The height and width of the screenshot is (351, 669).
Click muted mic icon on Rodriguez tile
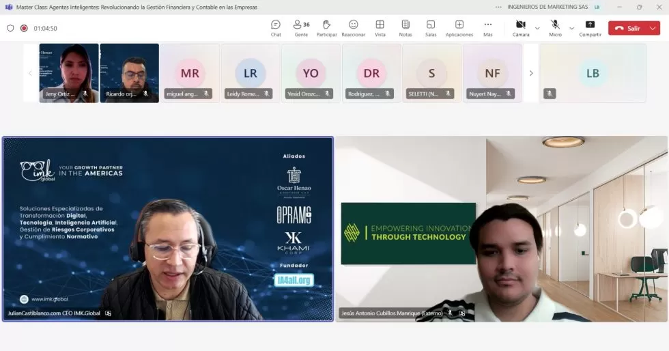click(388, 94)
